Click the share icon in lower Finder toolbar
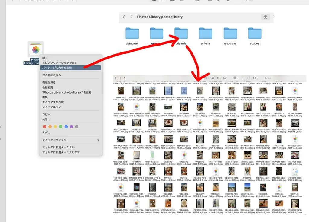 pyautogui.click(x=243, y=78)
